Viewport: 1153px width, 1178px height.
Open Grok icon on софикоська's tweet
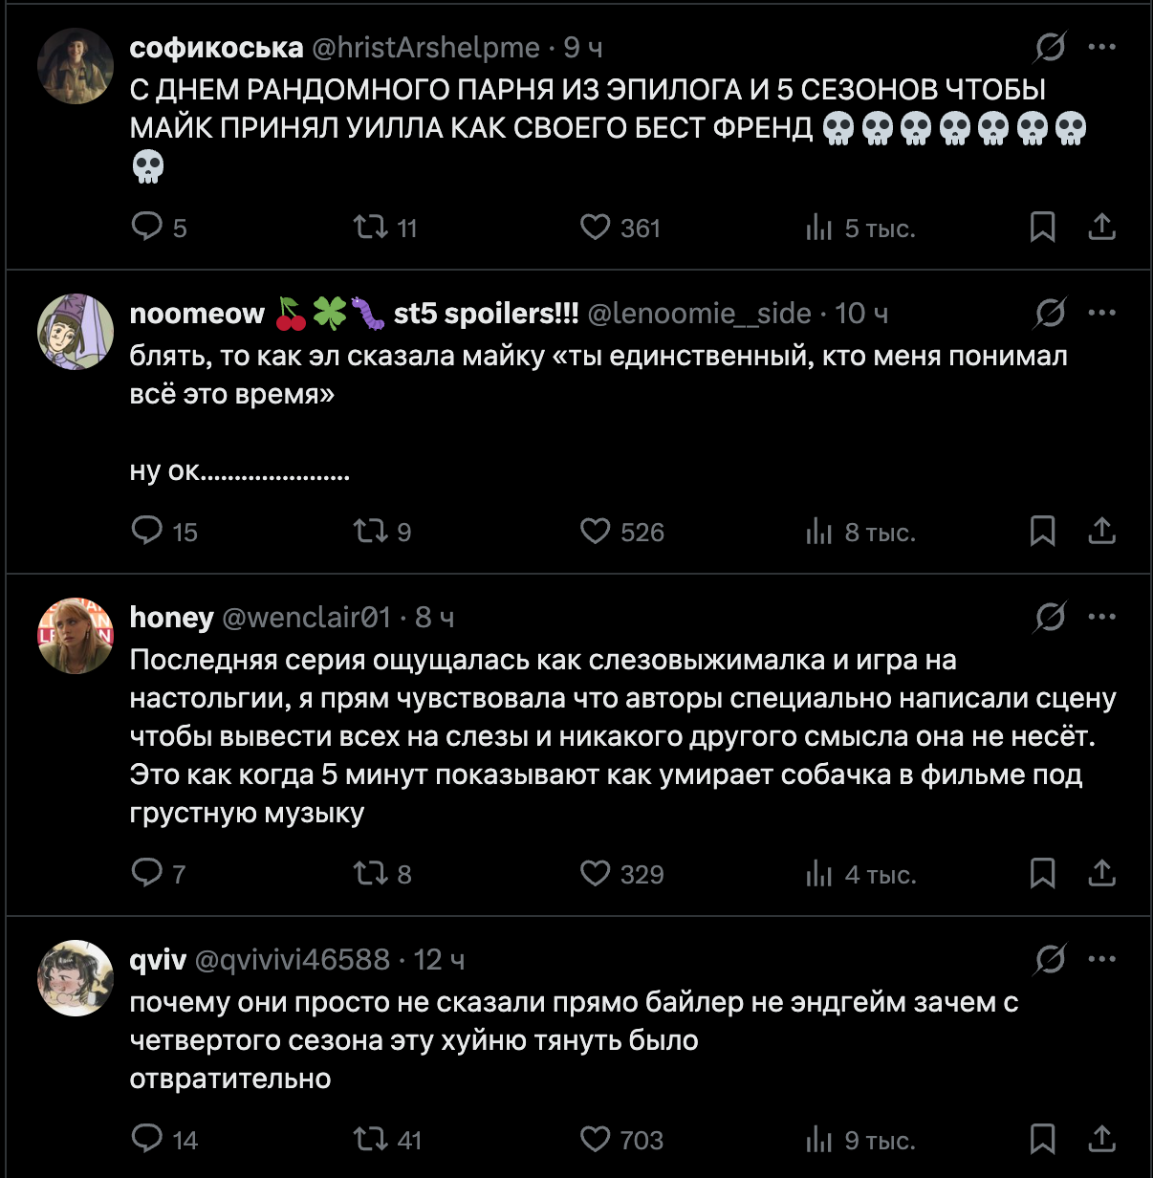click(1051, 47)
